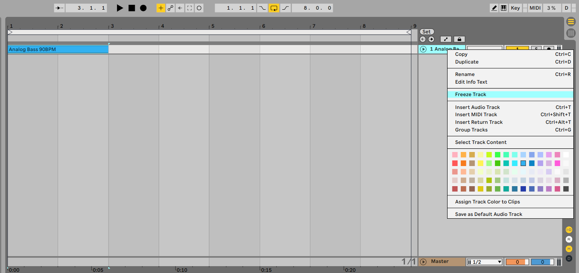Click bar 5 on the beat-time ruler
Screen dimensions: 579x273
point(213,26)
